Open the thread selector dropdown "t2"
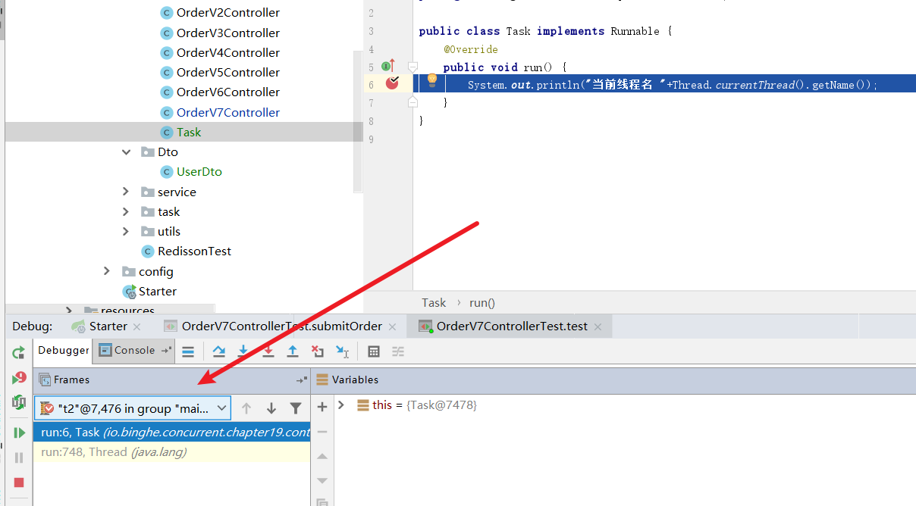This screenshot has height=506, width=916. pos(133,408)
